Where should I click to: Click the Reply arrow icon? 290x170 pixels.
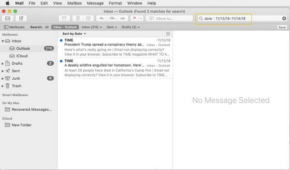pyautogui.click(x=101, y=18)
